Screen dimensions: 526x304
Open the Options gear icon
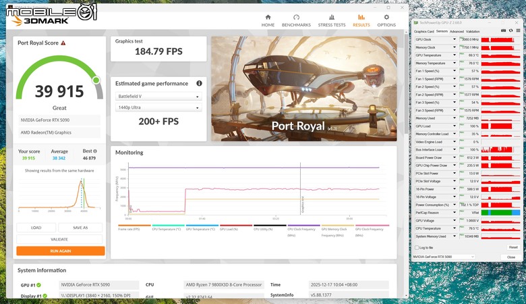(x=386, y=17)
